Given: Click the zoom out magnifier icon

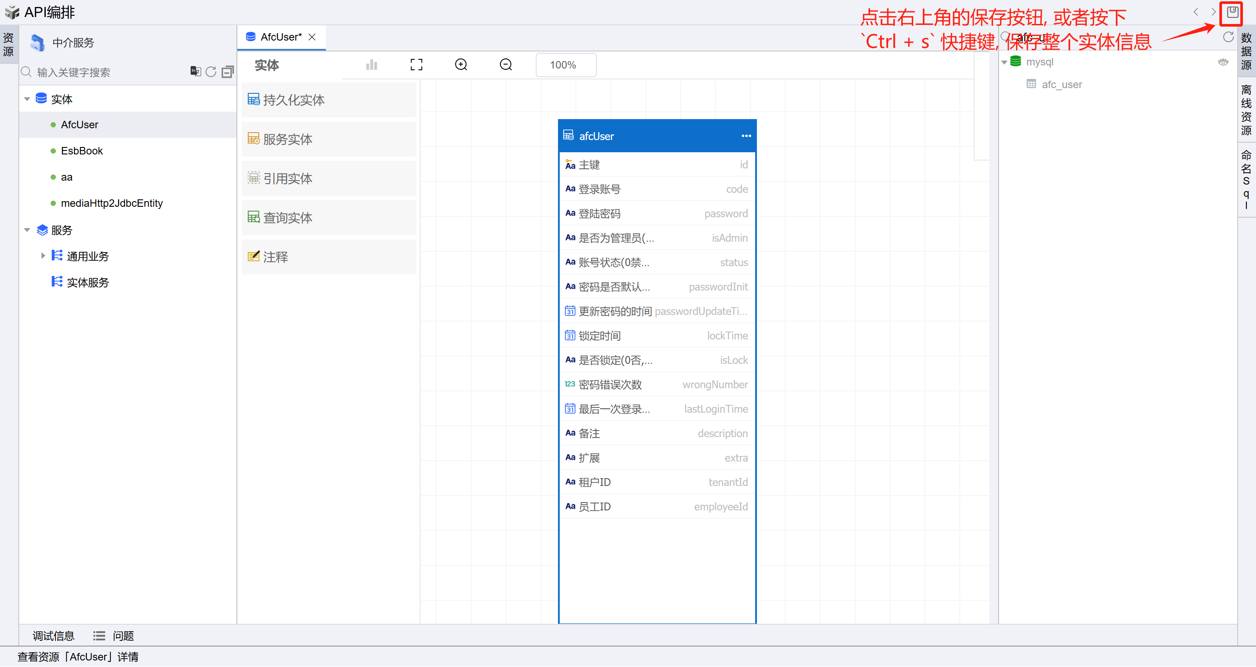Looking at the screenshot, I should click(506, 65).
